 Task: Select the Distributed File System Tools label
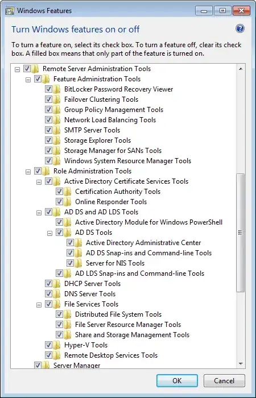click(x=118, y=314)
